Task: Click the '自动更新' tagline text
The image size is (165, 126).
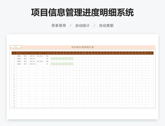Action: 106,26
